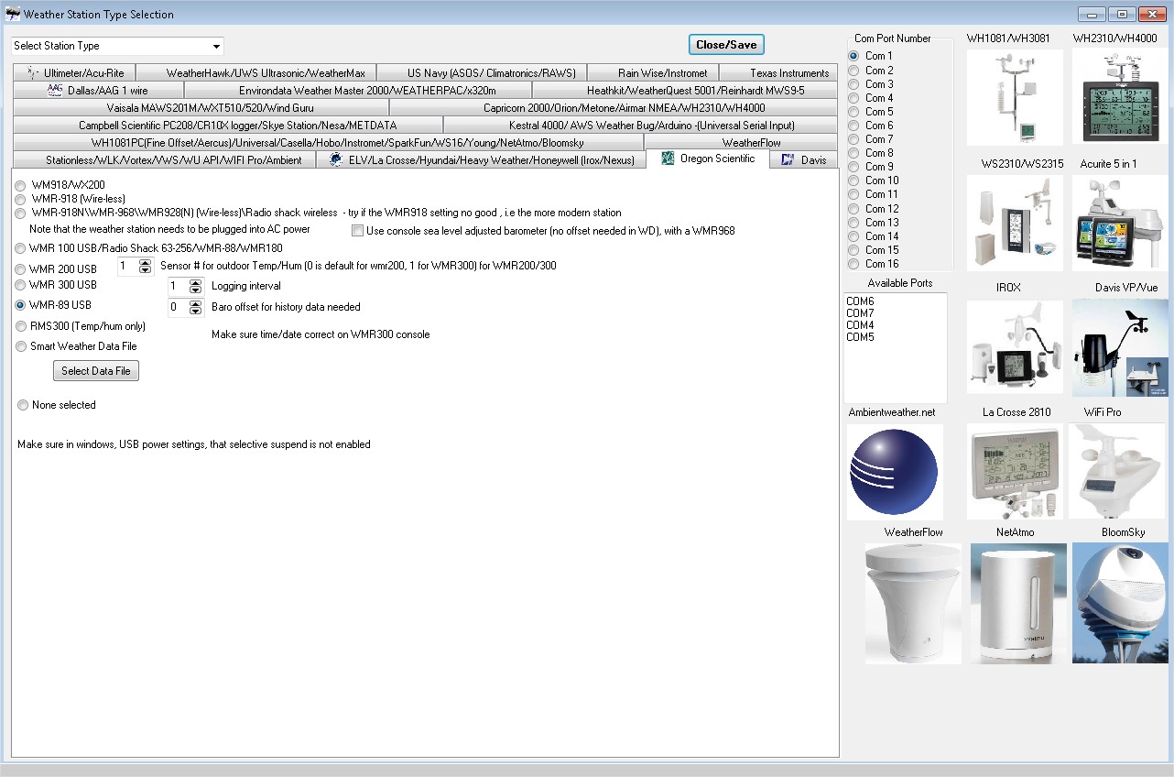Select the WMR-89 USB radio button

(21, 305)
